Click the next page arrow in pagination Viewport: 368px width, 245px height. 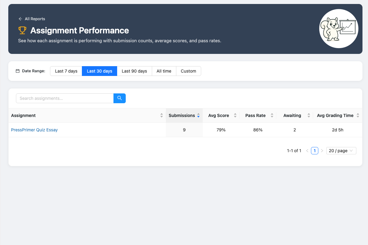point(322,151)
